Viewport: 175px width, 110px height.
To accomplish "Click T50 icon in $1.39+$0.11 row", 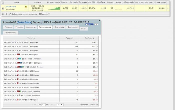I will (x=19, y=58).
